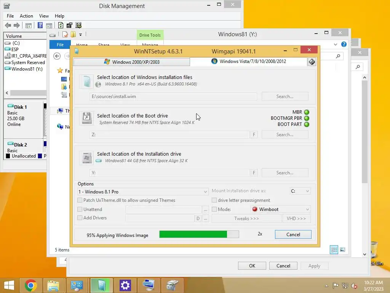The width and height of the screenshot is (390, 293).
Task: Click the Action Center flag in tray
Action: click(336, 286)
